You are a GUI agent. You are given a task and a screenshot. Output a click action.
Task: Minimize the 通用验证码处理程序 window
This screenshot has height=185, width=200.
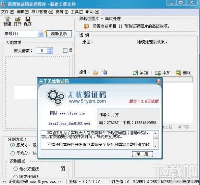tap(172, 3)
